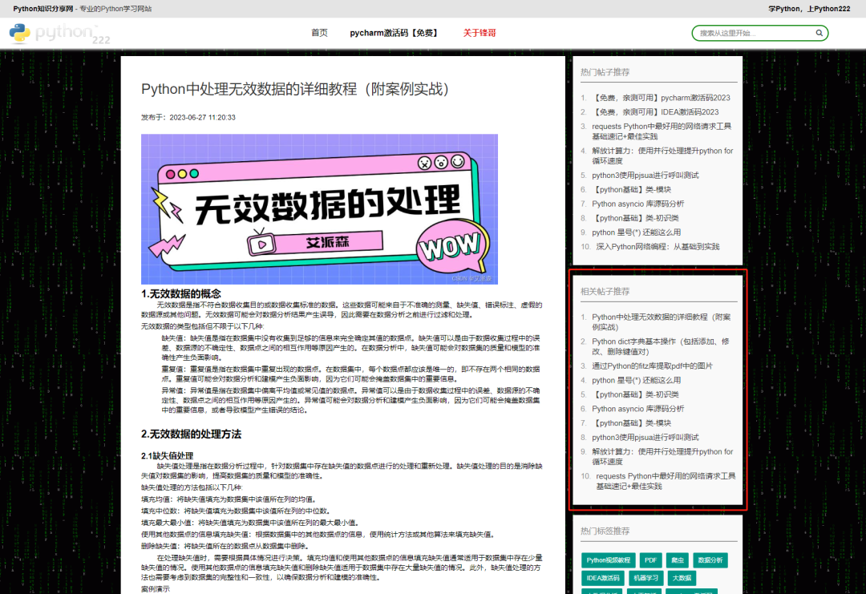Click the search input box
Image resolution: width=866 pixels, height=594 pixels.
click(754, 34)
